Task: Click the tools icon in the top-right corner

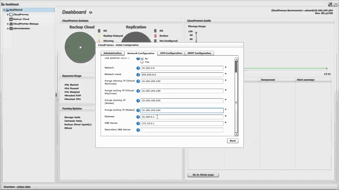Action: [331, 4]
